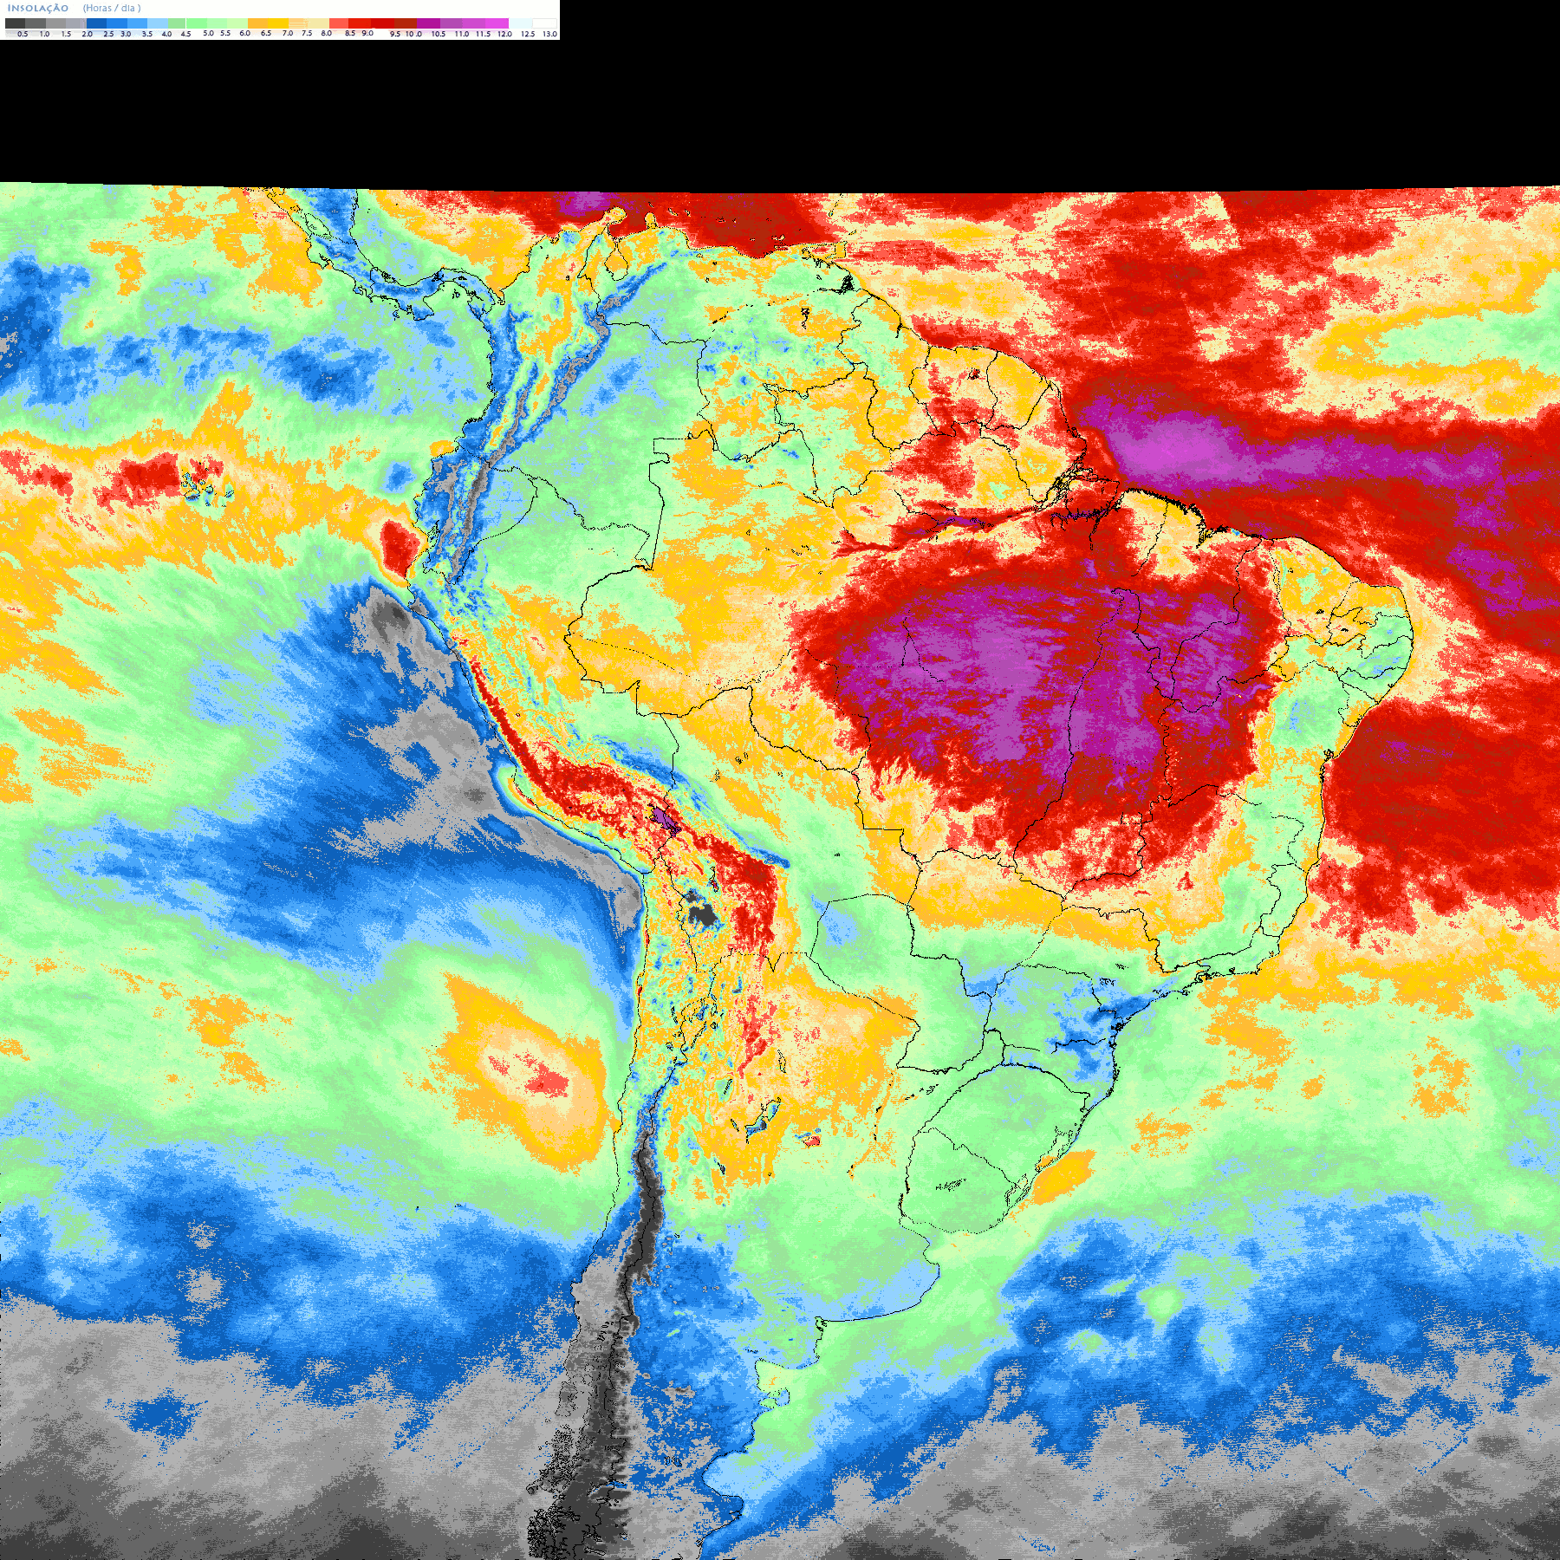Screen dimensions: 1560x1560
Task: Select the 4.5 legend value
Action: [185, 34]
